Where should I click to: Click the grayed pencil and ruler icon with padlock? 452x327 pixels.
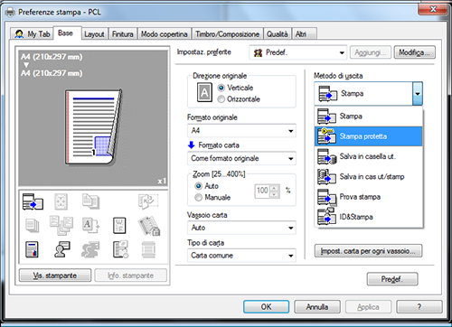pyautogui.click(x=149, y=226)
